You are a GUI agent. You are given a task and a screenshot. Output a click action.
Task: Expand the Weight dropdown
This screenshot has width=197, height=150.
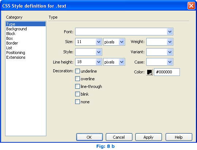click(170, 42)
